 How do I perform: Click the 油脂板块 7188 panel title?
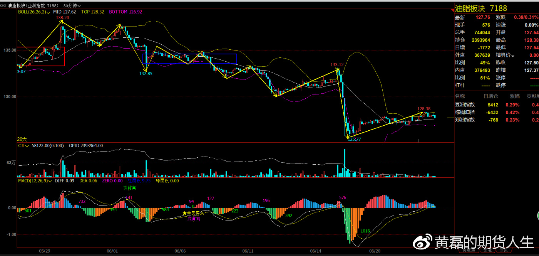tap(481, 8)
